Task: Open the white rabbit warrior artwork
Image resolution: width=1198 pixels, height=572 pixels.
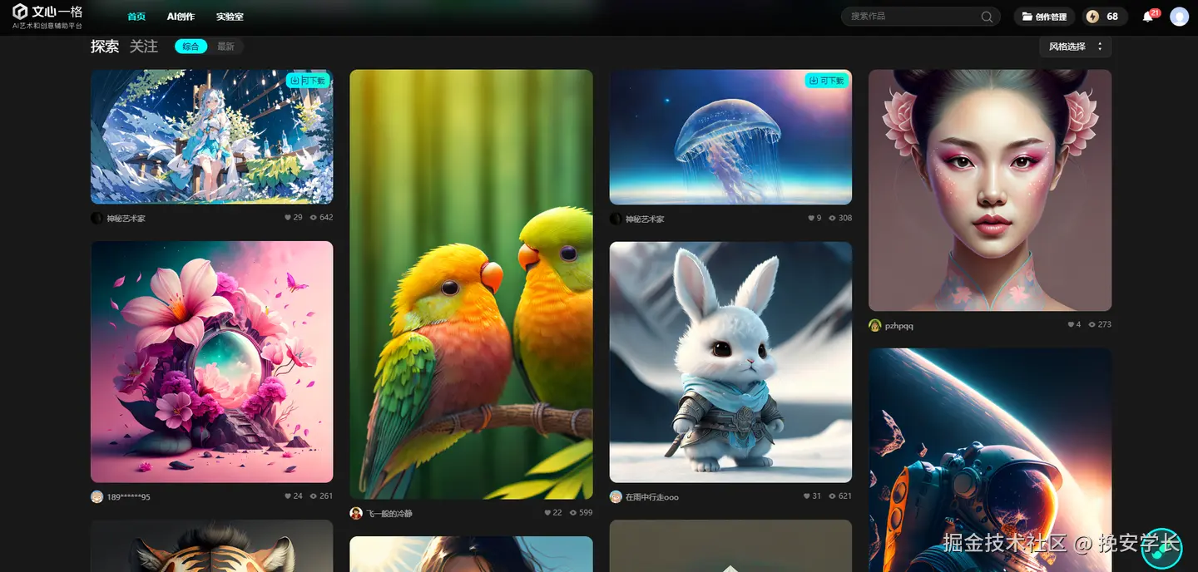Action: 730,362
